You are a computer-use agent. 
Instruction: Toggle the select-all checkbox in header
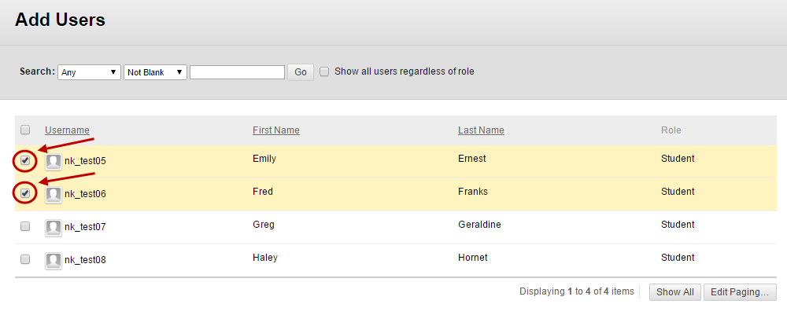point(25,130)
